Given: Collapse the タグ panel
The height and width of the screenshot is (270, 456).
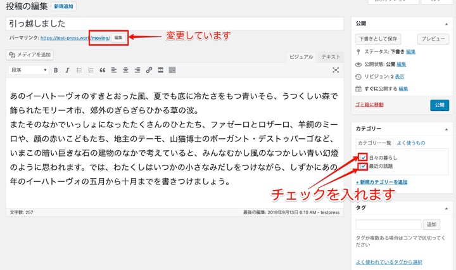Looking at the screenshot, I should tap(446, 208).
